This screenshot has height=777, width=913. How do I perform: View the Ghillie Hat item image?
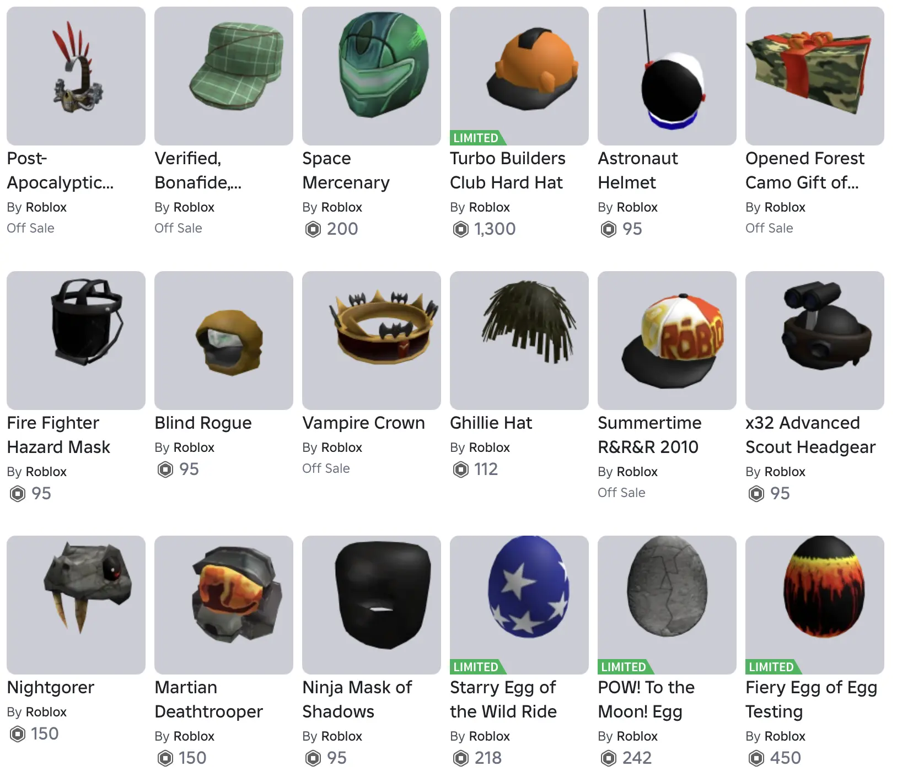coord(519,341)
